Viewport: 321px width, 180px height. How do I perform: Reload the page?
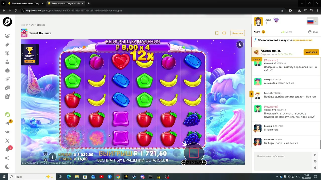[x=16, y=10]
